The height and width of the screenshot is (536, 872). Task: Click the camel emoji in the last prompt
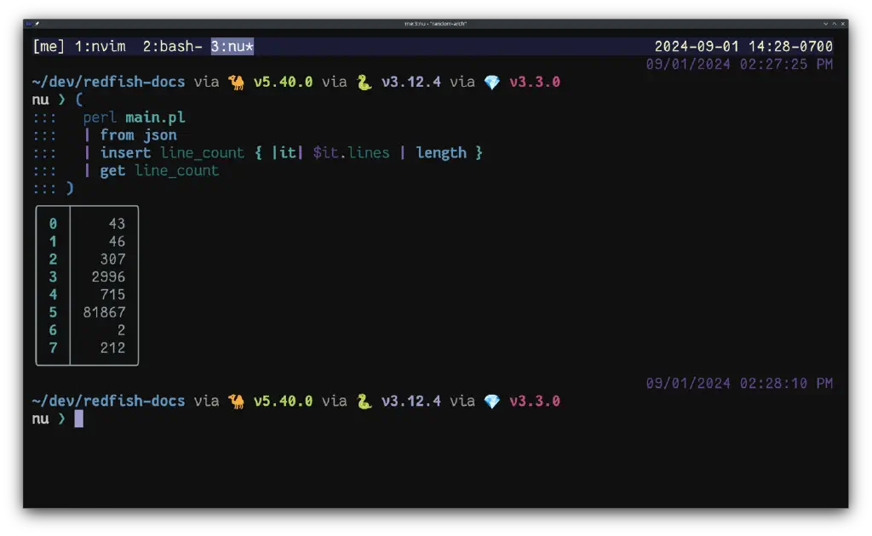[x=237, y=401]
